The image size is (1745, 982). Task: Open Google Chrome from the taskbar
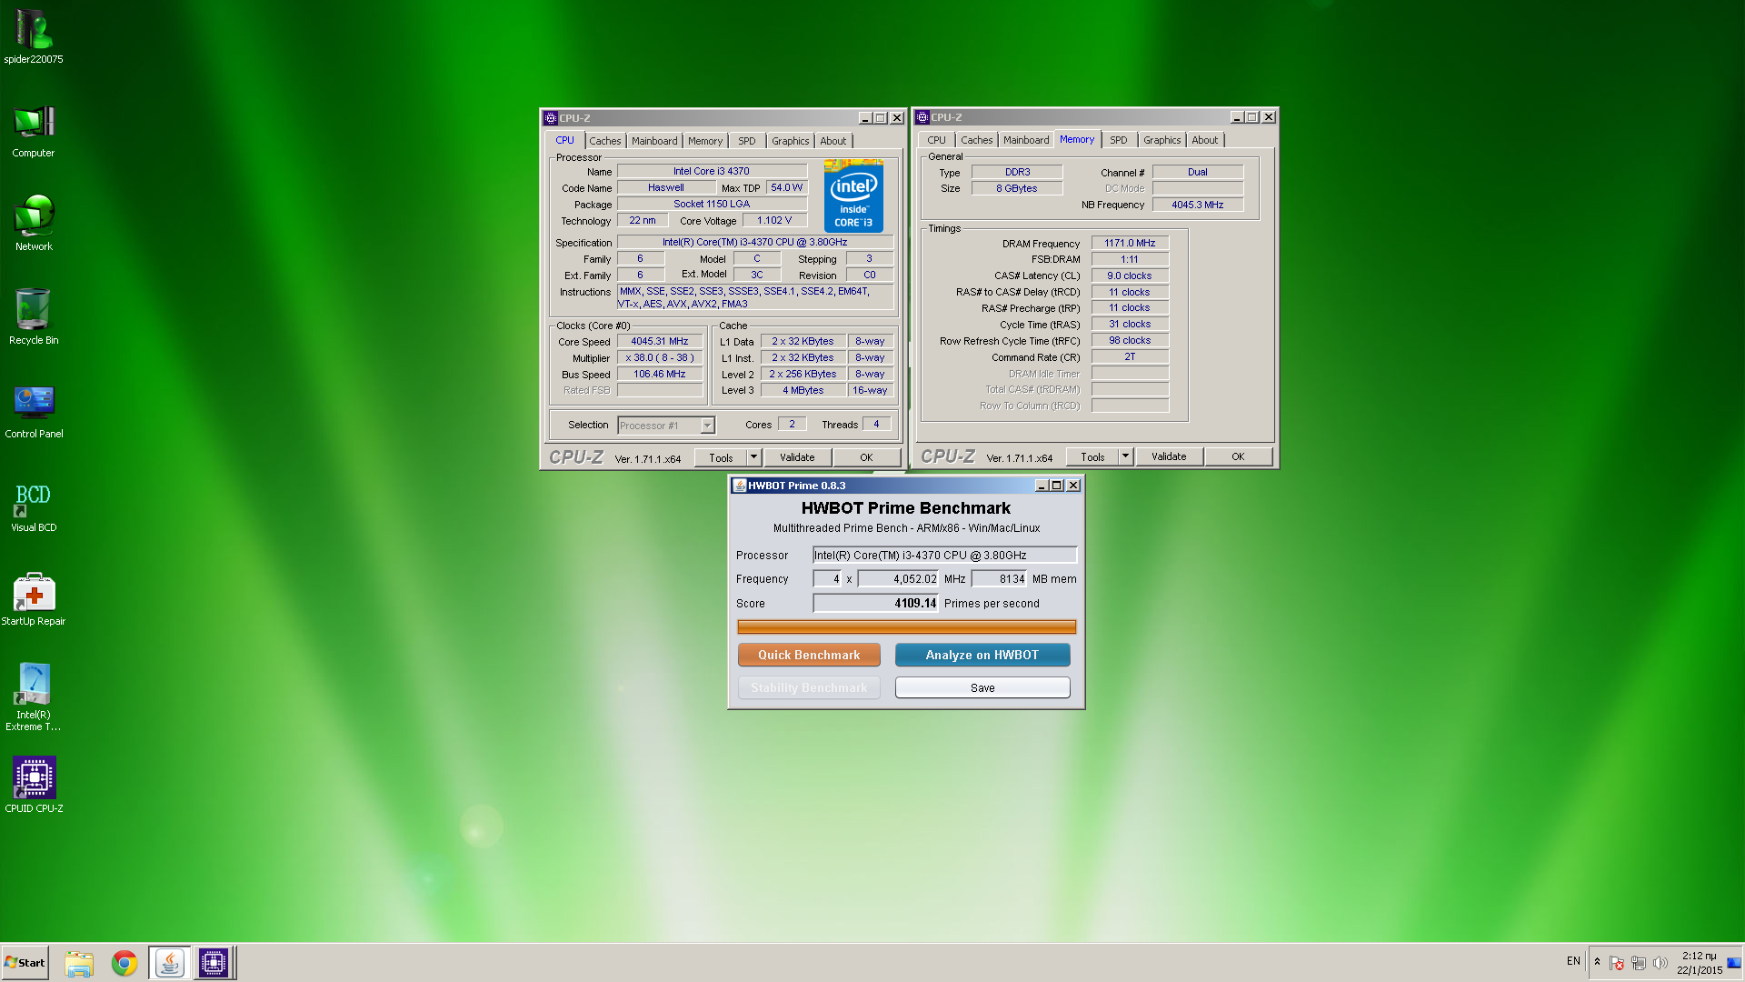click(125, 963)
